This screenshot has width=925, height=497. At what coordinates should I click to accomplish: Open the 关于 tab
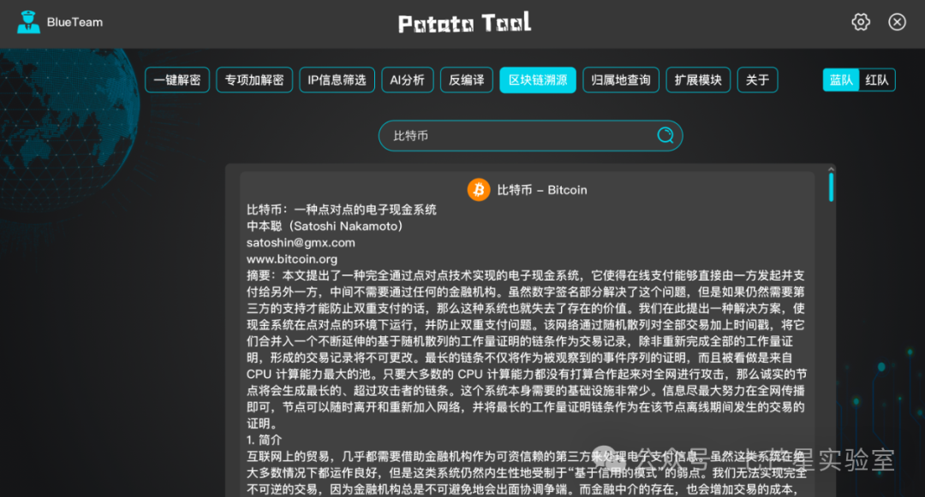tap(757, 80)
